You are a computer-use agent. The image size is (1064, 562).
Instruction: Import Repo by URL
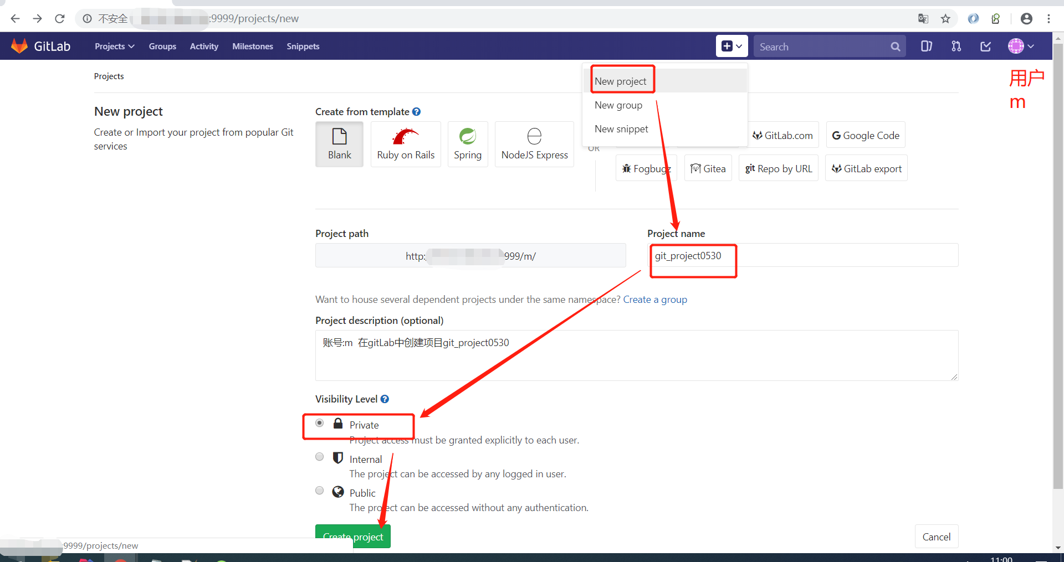pos(778,168)
